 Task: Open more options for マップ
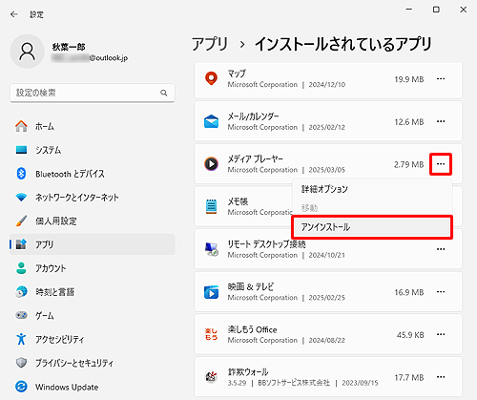(x=441, y=78)
